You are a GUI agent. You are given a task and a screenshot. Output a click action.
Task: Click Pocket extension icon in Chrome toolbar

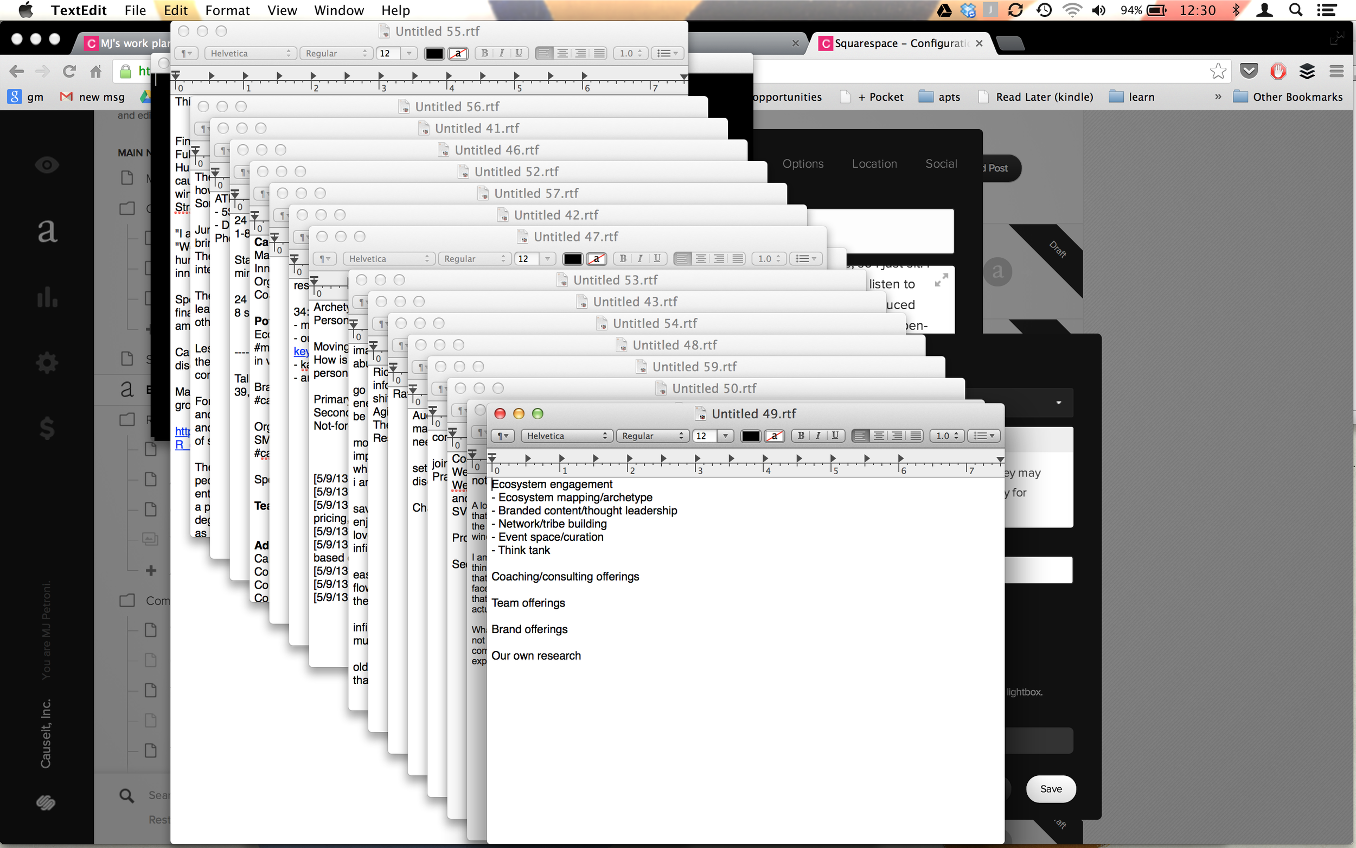1249,71
